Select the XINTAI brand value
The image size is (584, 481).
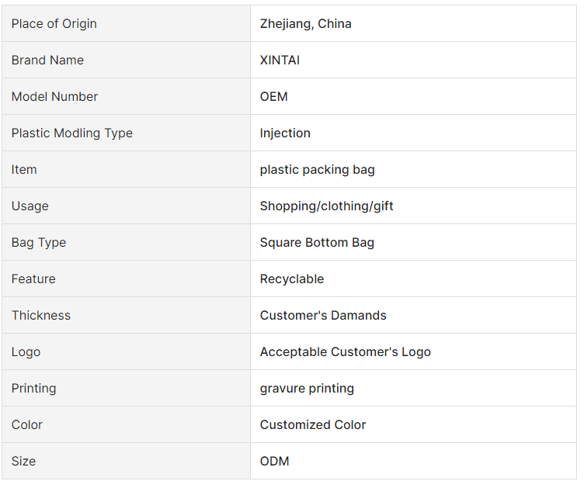tap(280, 60)
